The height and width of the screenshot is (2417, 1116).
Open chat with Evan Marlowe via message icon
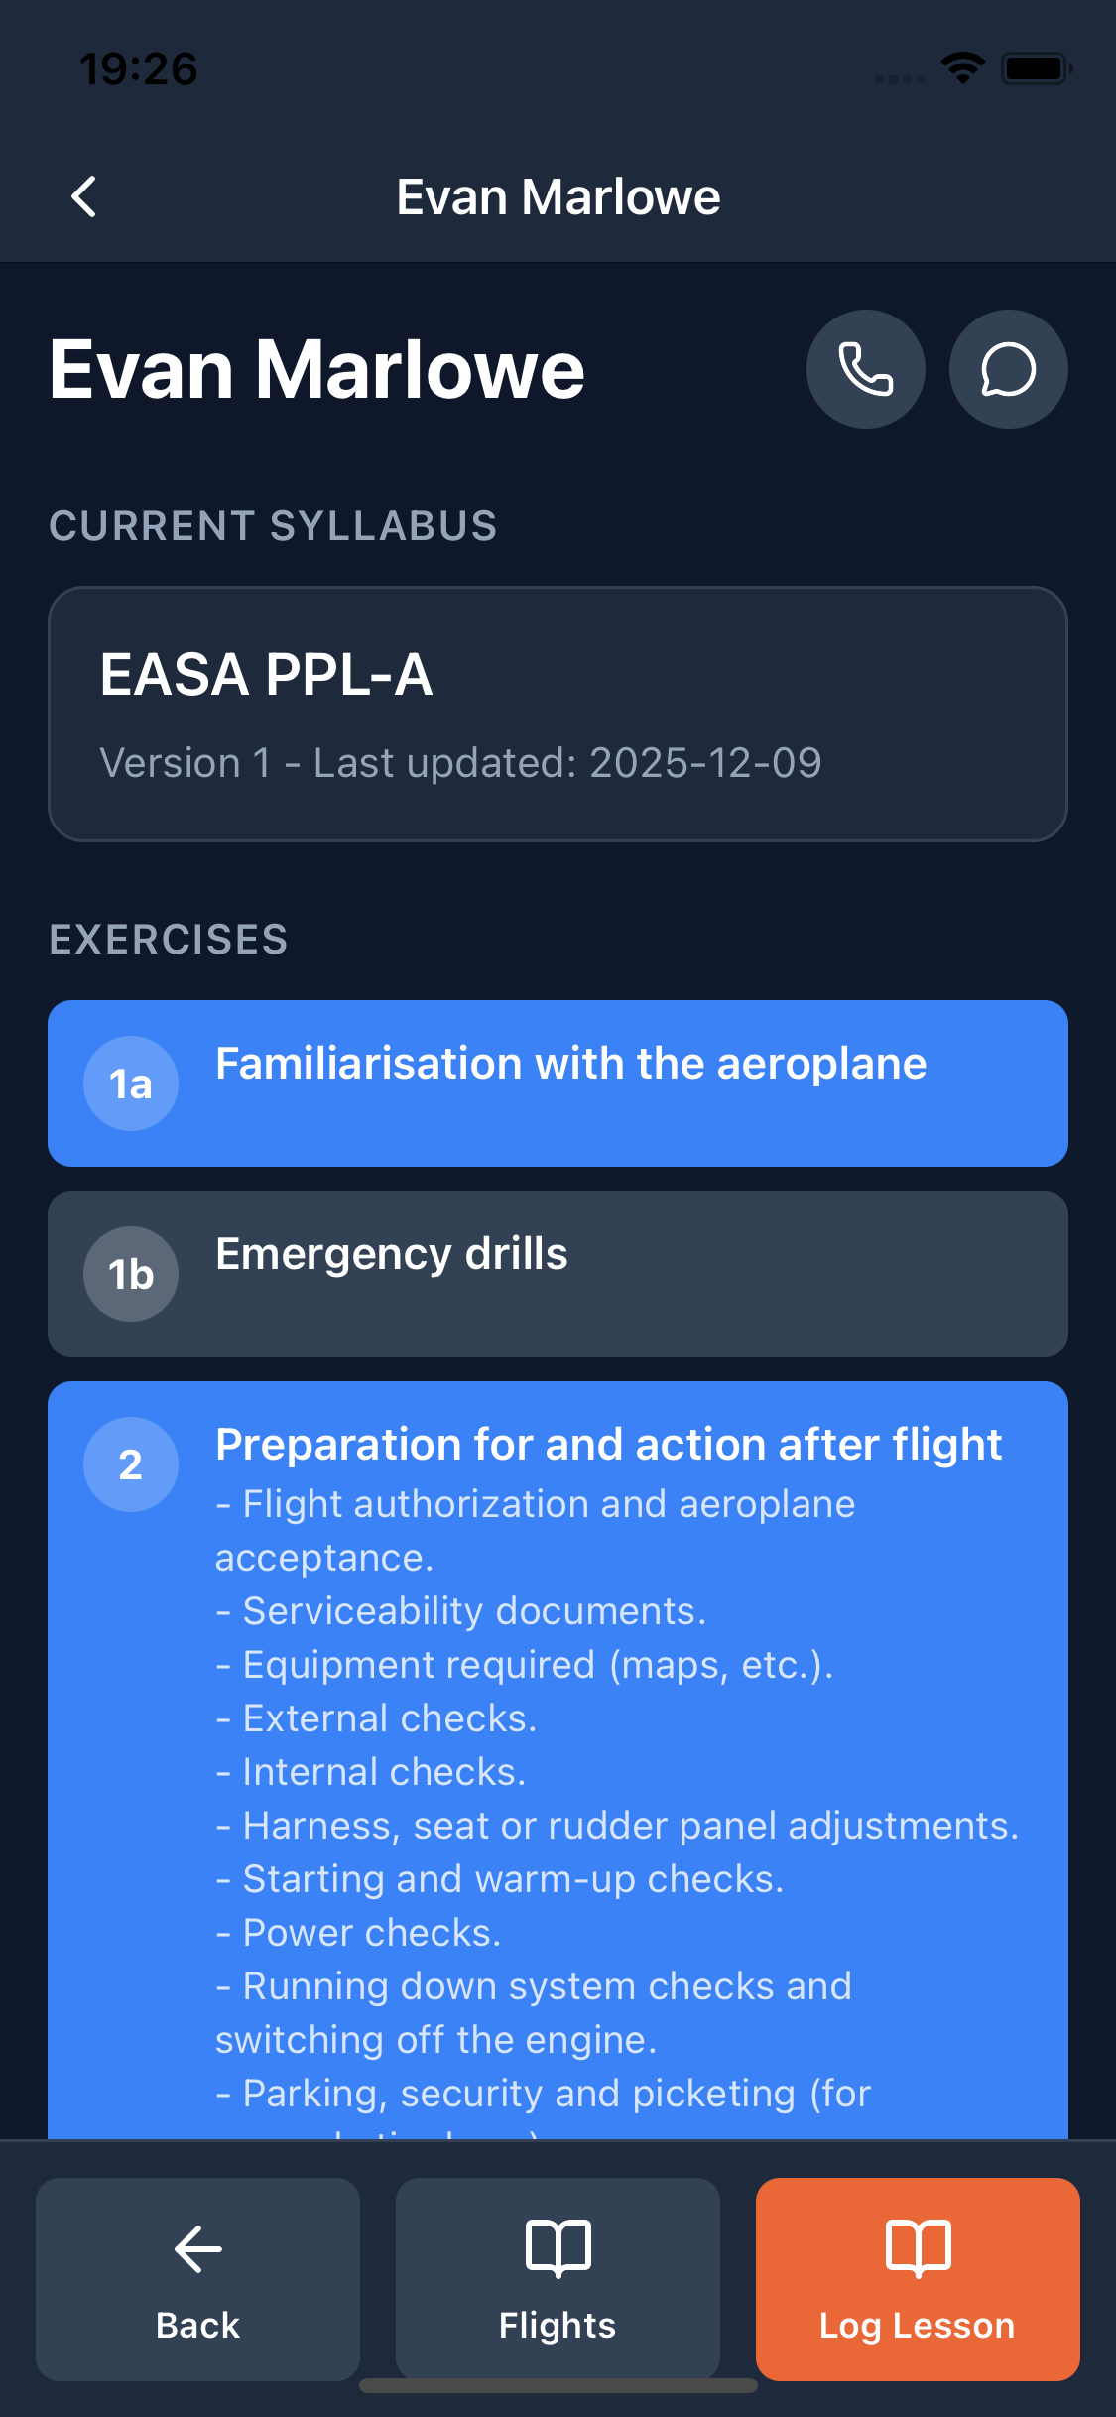(1008, 368)
